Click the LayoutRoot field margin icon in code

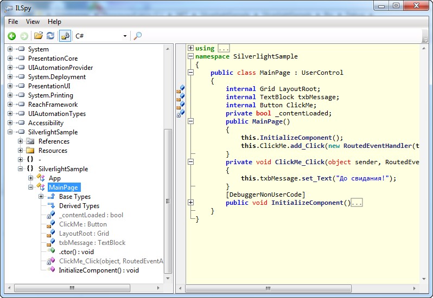click(x=181, y=89)
